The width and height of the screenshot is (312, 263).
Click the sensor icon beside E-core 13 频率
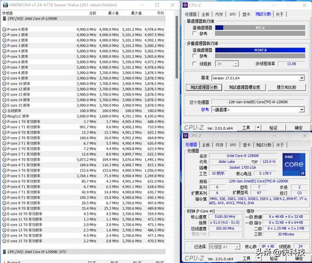4,94
